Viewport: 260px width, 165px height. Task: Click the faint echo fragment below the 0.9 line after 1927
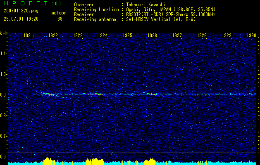tap(183, 101)
